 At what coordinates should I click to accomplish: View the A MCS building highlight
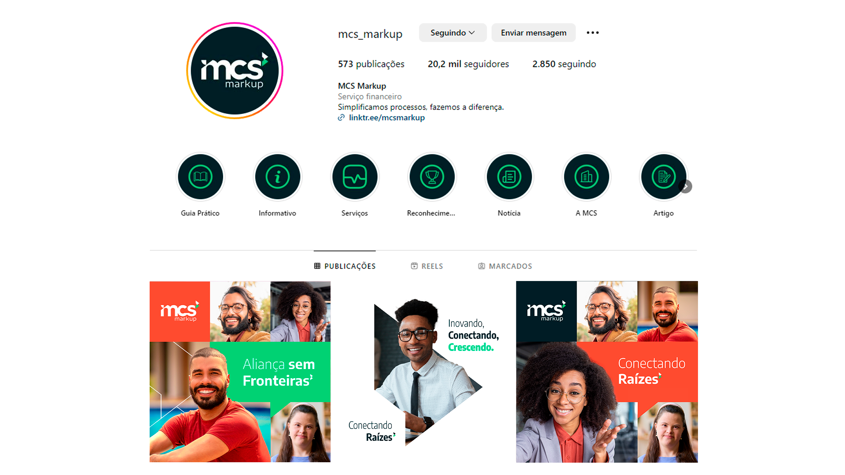587,177
